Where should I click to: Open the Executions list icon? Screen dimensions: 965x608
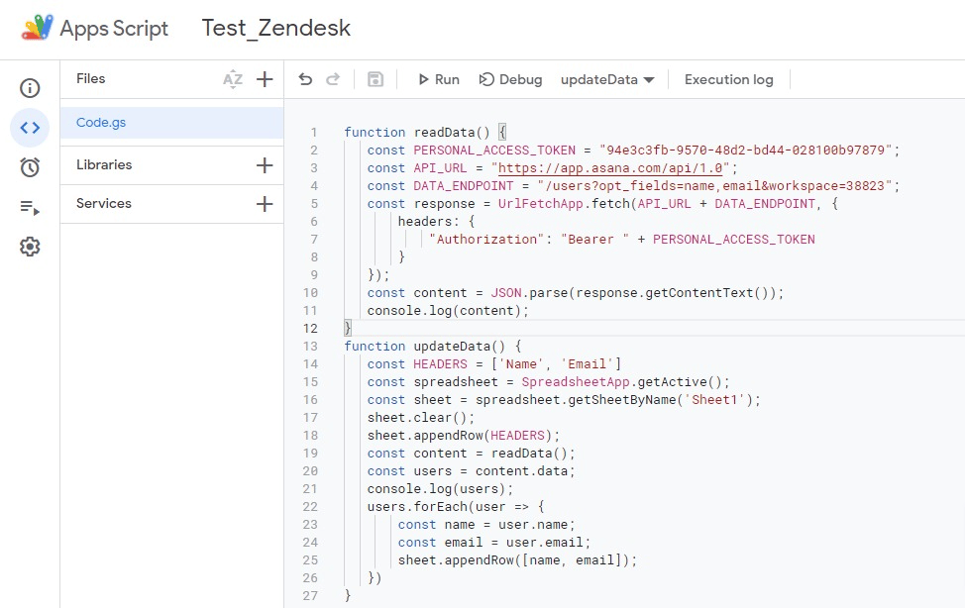pyautogui.click(x=30, y=207)
